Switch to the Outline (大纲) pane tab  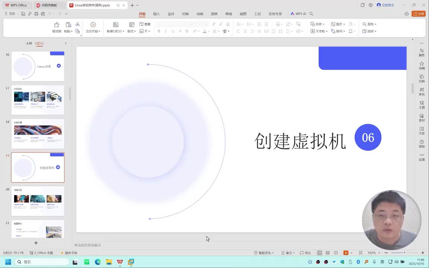point(29,44)
